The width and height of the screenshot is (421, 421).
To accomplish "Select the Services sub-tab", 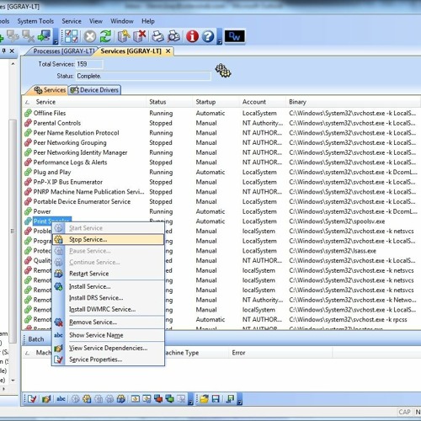I will 50,90.
